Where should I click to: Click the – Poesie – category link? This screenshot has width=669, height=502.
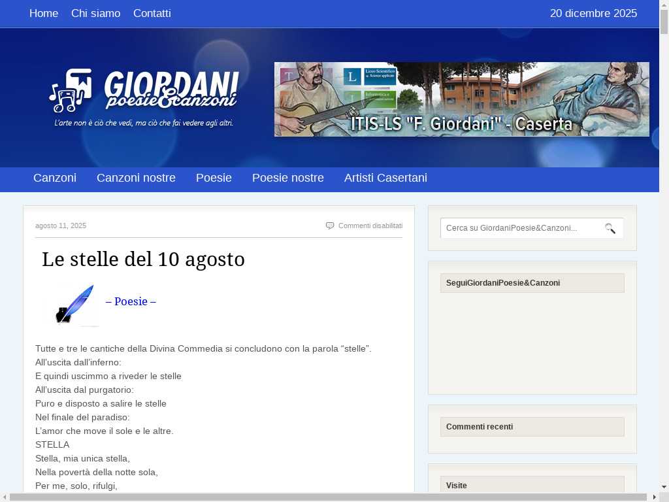pos(131,301)
